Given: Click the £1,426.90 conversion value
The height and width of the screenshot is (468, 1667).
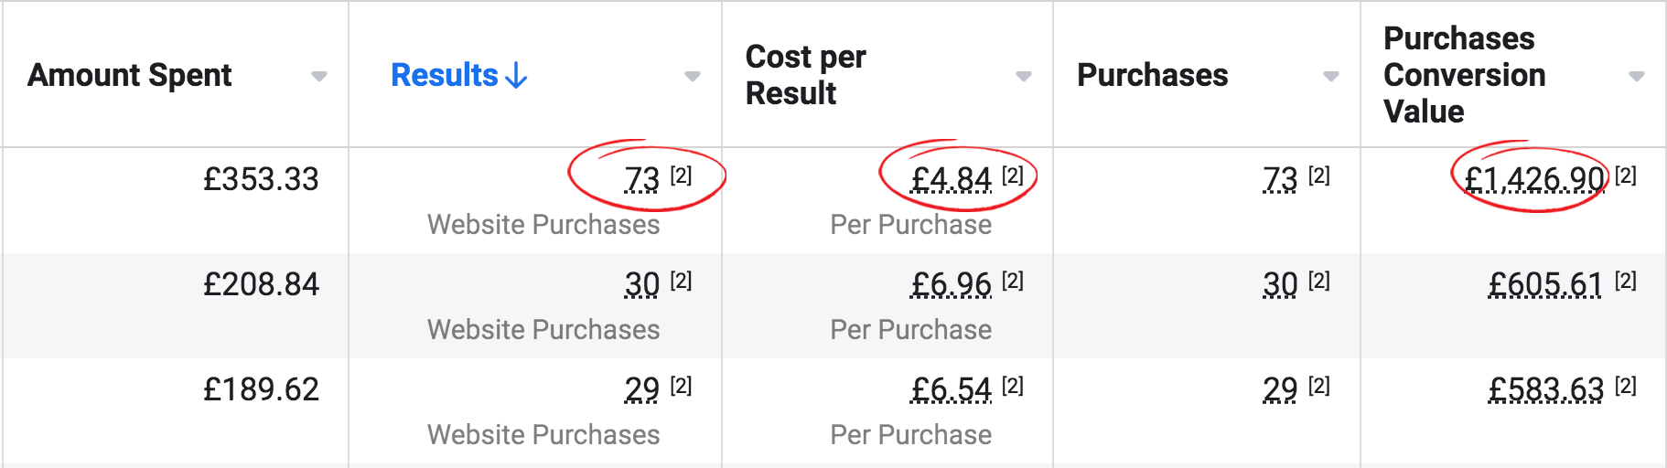Looking at the screenshot, I should pos(1534,179).
